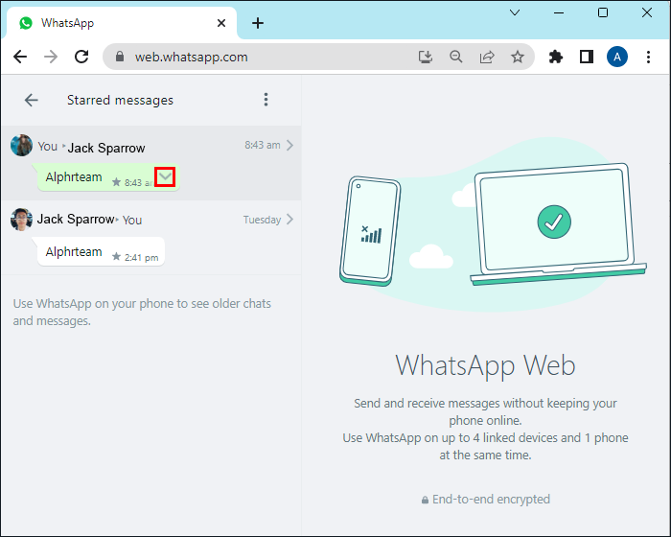This screenshot has width=671, height=537.
Task: Click browser back arrow
Action: (20, 57)
